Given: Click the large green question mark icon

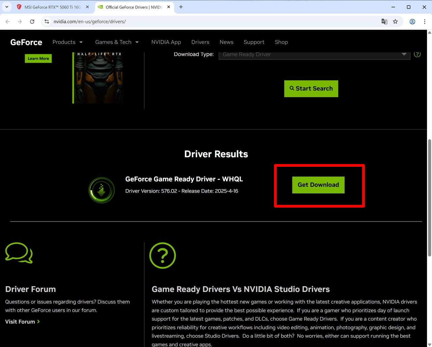Looking at the screenshot, I should (163, 256).
